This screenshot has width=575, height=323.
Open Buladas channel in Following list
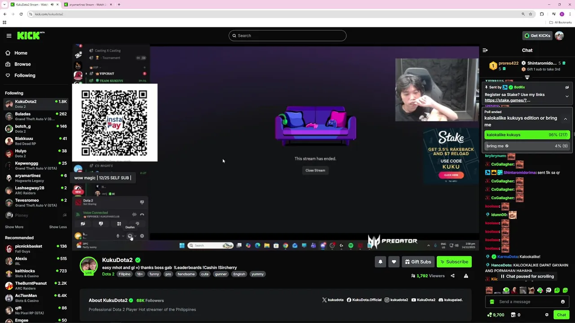[35, 117]
